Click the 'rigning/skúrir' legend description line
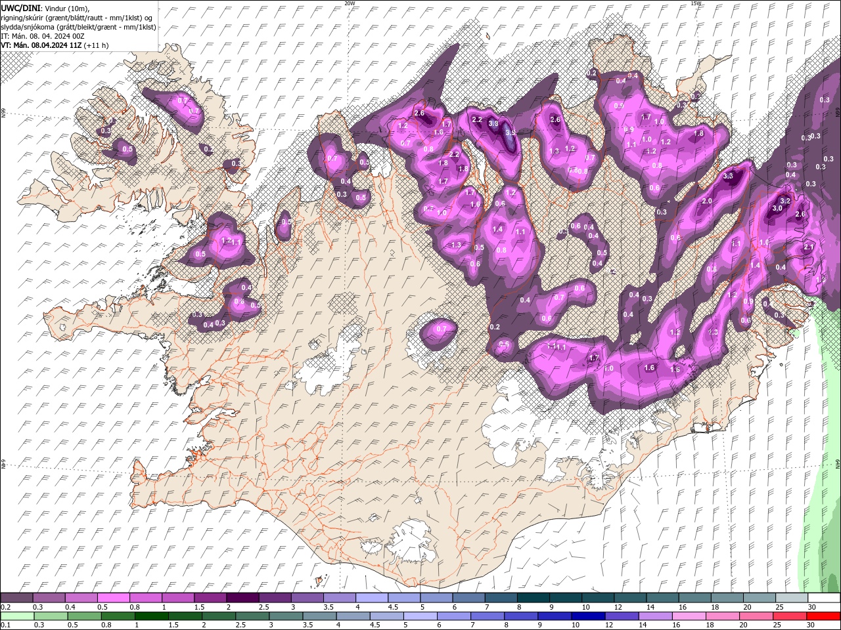The width and height of the screenshot is (841, 630). point(75,18)
